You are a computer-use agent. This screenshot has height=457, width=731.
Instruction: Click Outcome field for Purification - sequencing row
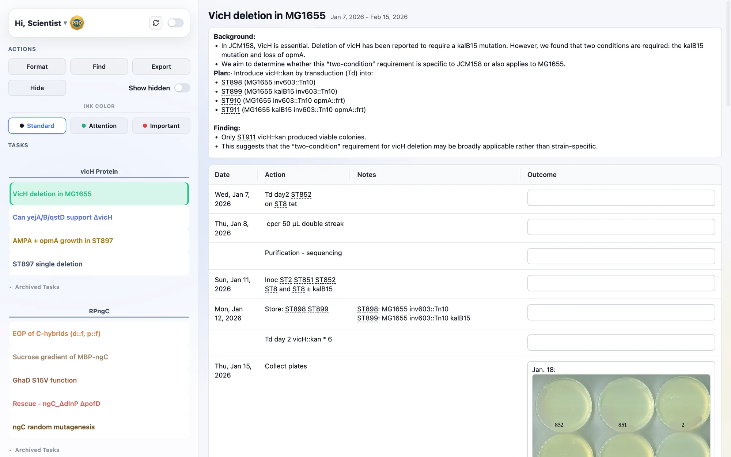(621, 256)
